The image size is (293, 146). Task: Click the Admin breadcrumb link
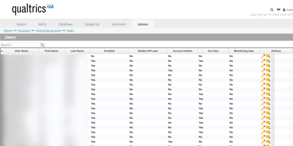8,31
